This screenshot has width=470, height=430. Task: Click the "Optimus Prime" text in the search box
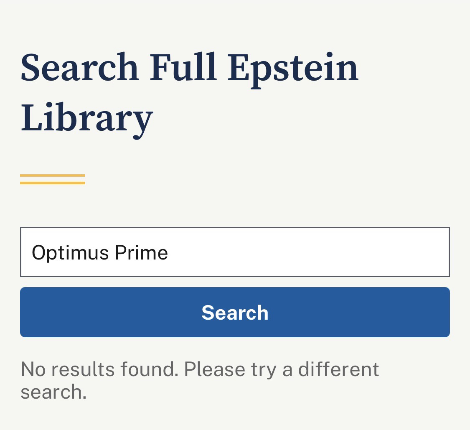click(100, 252)
